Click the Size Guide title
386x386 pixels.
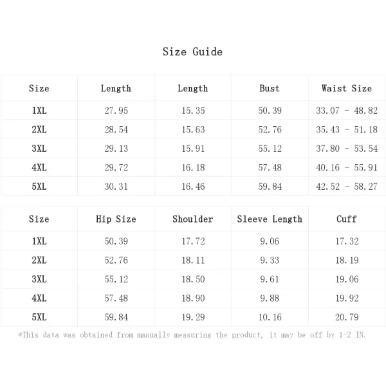(x=192, y=51)
